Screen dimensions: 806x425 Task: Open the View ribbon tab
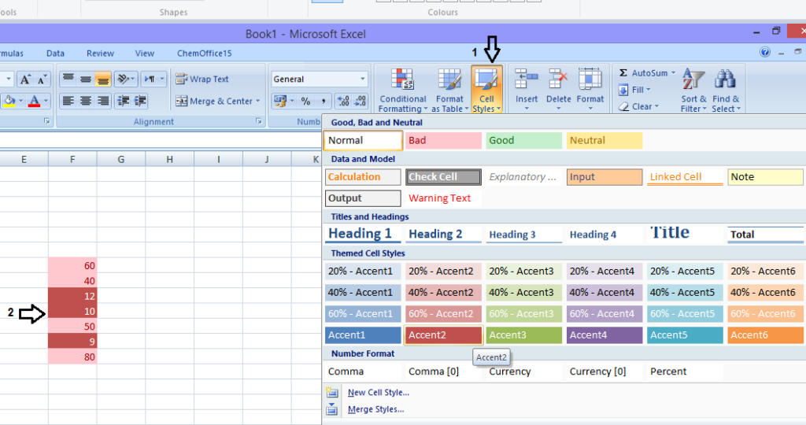[145, 54]
